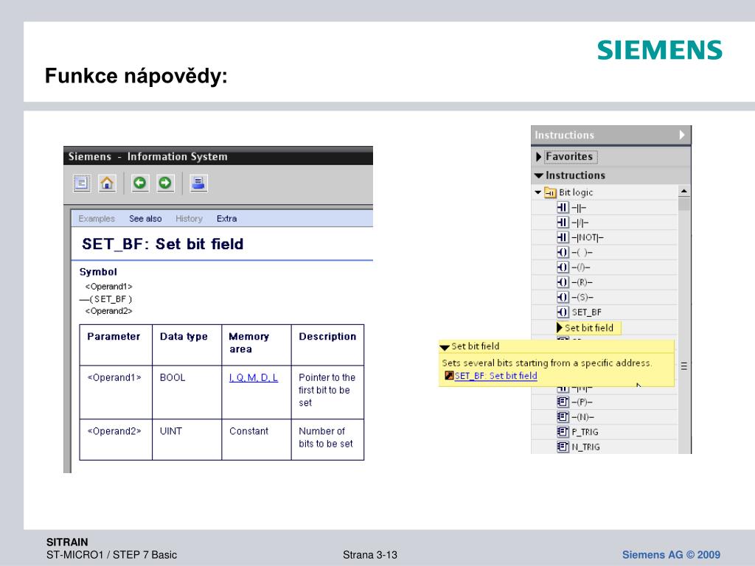Screen dimensions: 755x566
Task: Go to help home page icon
Action: click(x=107, y=183)
